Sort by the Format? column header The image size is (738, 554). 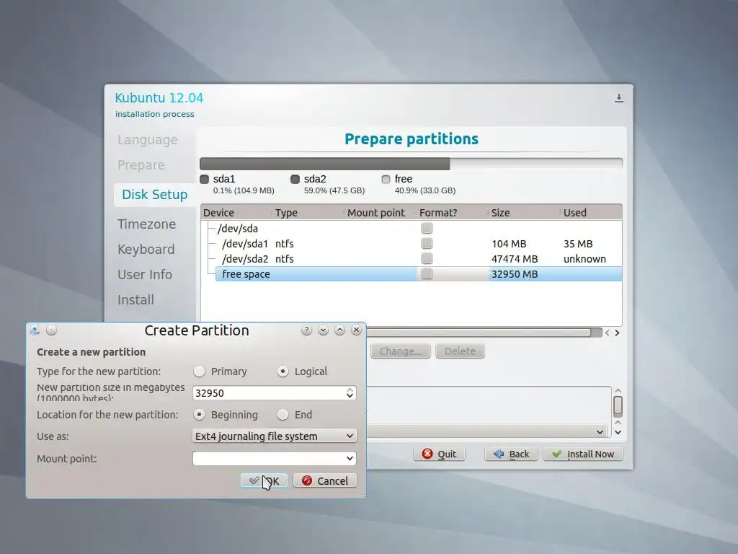453,213
